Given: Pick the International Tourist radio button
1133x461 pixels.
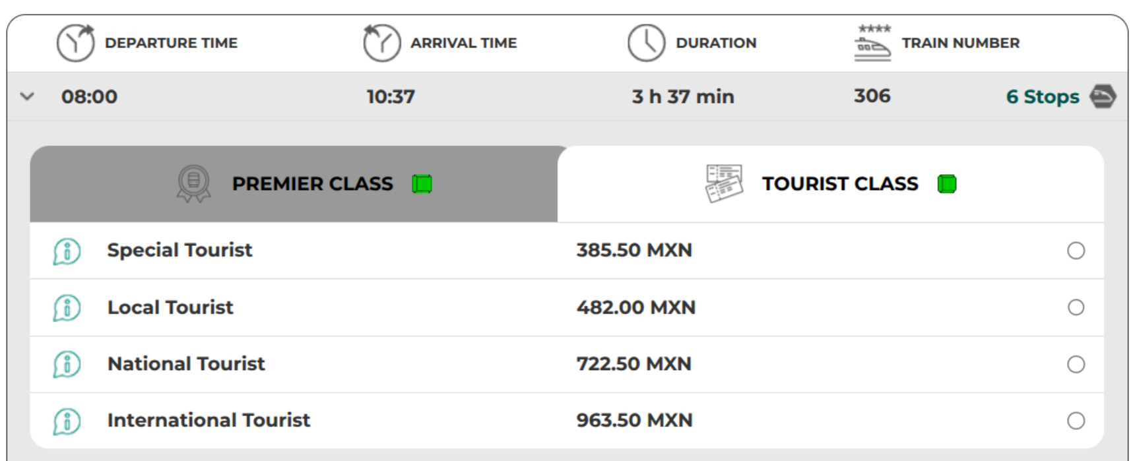Looking at the screenshot, I should point(1076,421).
